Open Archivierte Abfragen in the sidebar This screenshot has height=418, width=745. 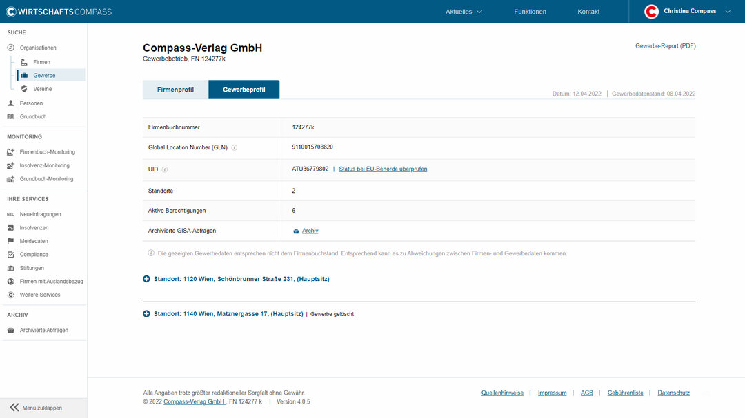[x=44, y=331]
